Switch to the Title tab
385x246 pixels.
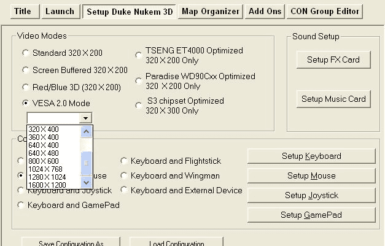tap(25, 12)
